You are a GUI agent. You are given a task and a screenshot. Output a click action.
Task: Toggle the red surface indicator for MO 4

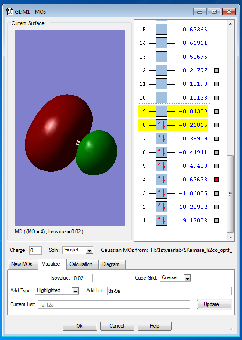click(x=216, y=180)
